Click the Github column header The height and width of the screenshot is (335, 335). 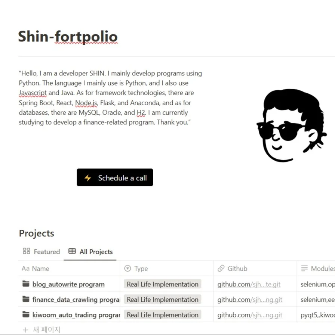tap(237, 269)
